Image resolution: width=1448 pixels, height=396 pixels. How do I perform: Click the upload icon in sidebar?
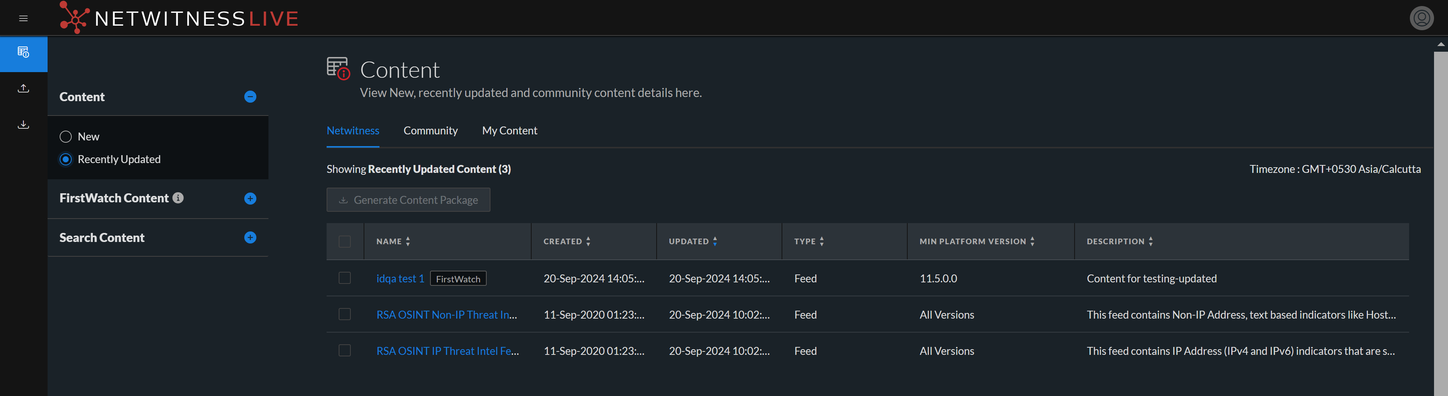click(x=23, y=89)
